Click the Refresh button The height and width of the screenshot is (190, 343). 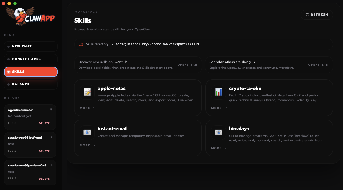coord(317,14)
